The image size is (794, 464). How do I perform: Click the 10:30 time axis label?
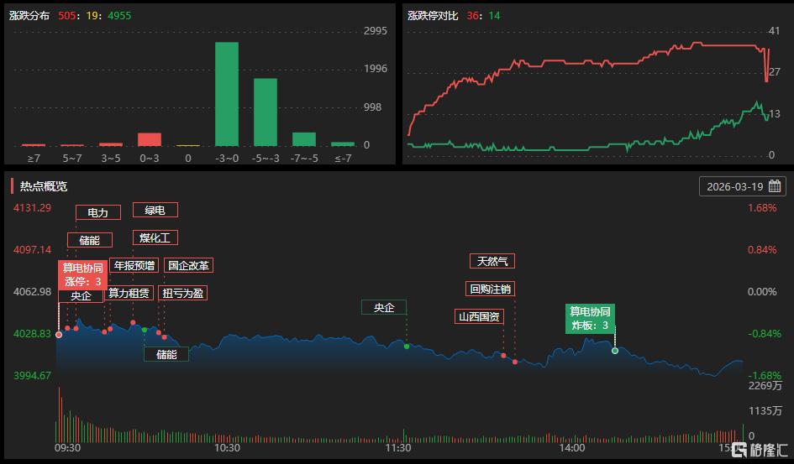point(227,448)
